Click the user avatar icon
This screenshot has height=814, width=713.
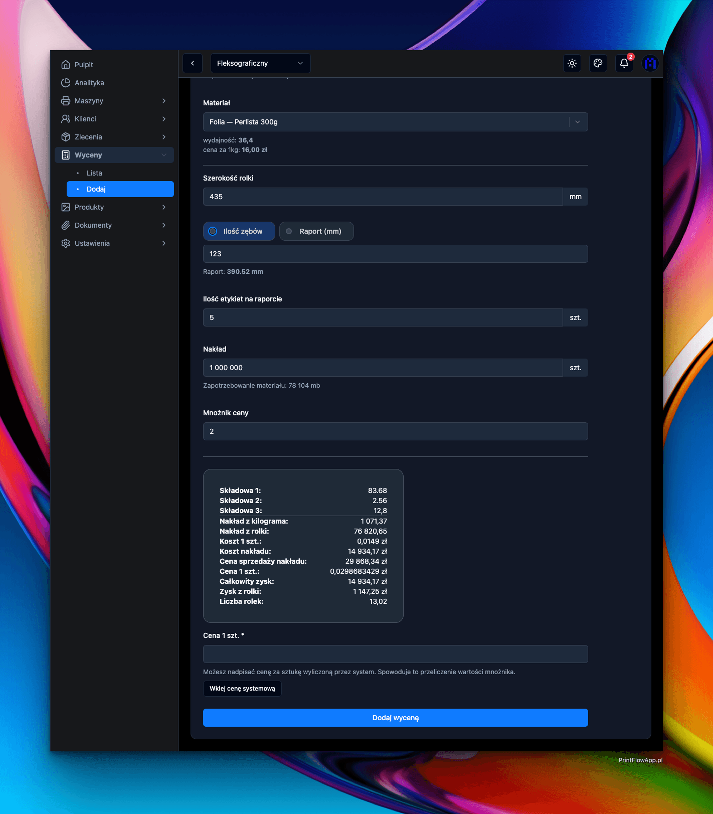[650, 63]
